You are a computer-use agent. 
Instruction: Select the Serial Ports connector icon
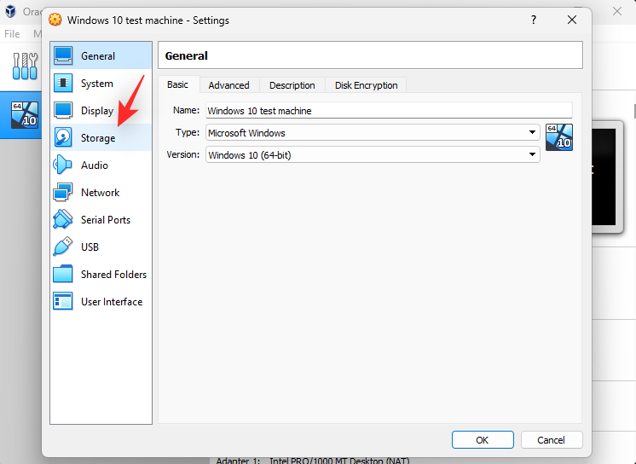pos(63,219)
